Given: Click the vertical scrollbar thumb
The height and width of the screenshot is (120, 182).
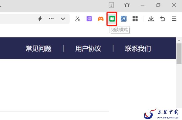Looking at the screenshot, I should [x=179, y=53].
